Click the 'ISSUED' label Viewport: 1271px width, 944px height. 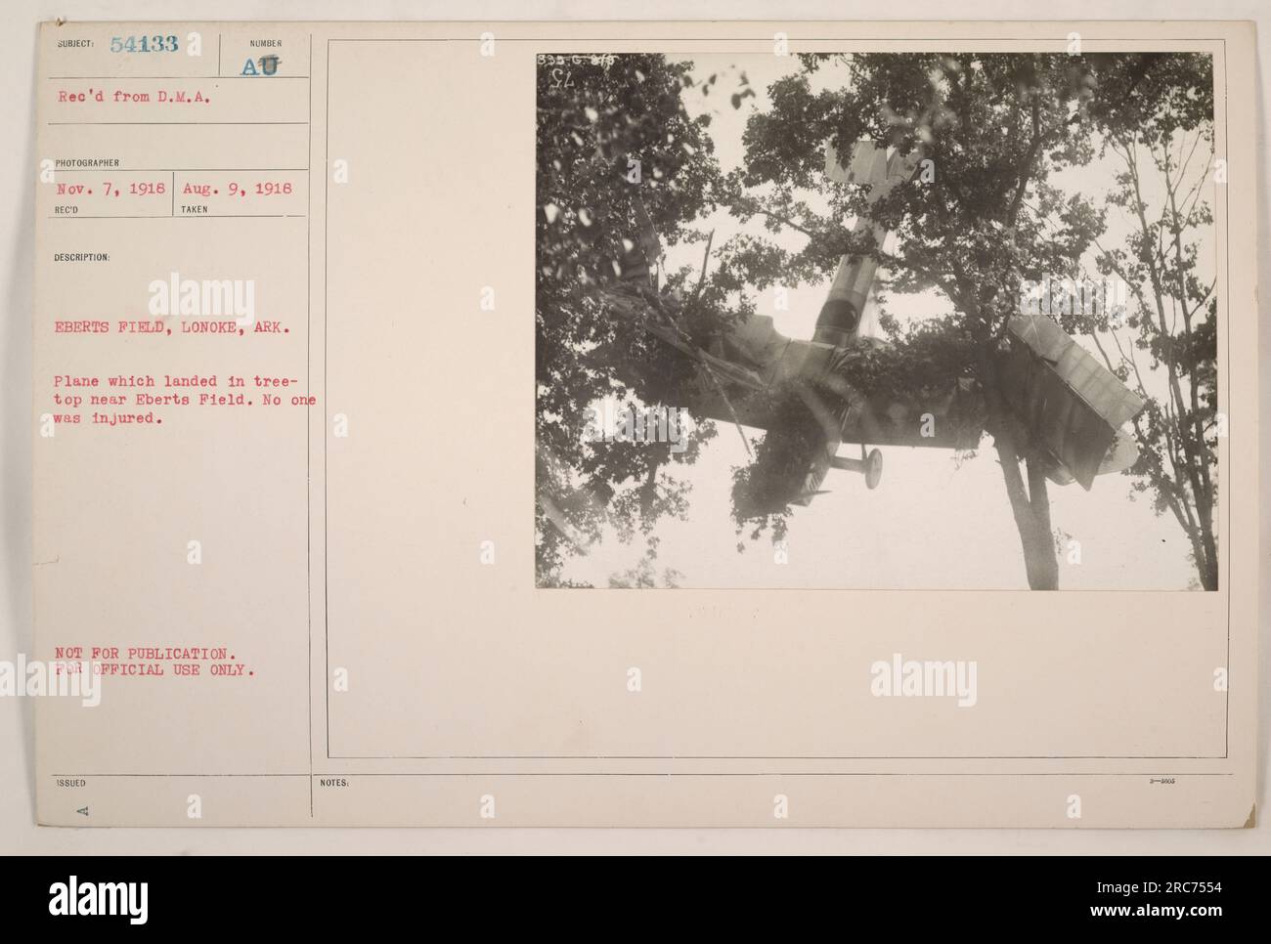click(x=73, y=782)
